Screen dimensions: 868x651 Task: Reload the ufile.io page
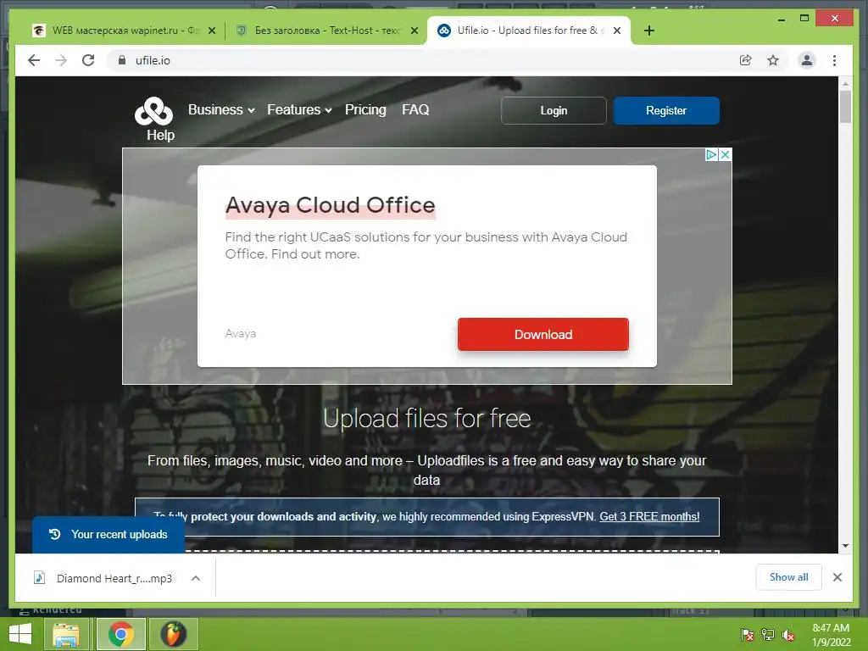88,60
